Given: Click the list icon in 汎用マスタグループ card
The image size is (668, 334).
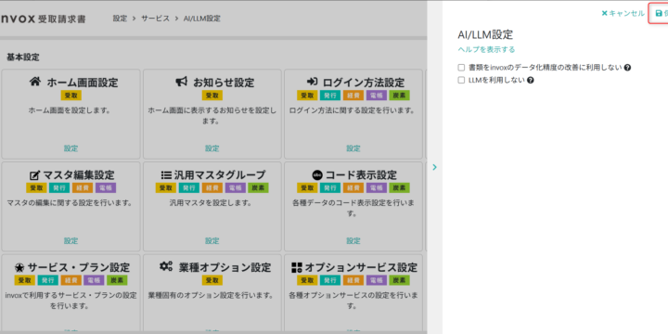Looking at the screenshot, I should click(166, 174).
